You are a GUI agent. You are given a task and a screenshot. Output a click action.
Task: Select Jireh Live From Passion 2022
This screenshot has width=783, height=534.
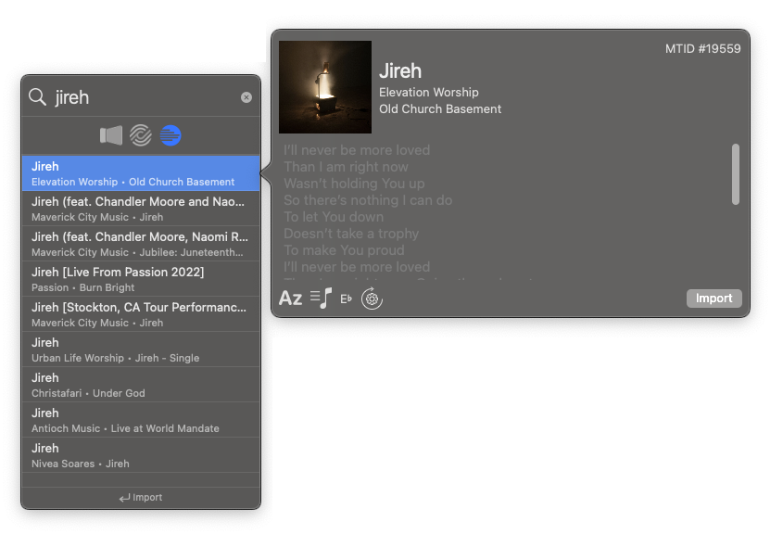pos(141,279)
